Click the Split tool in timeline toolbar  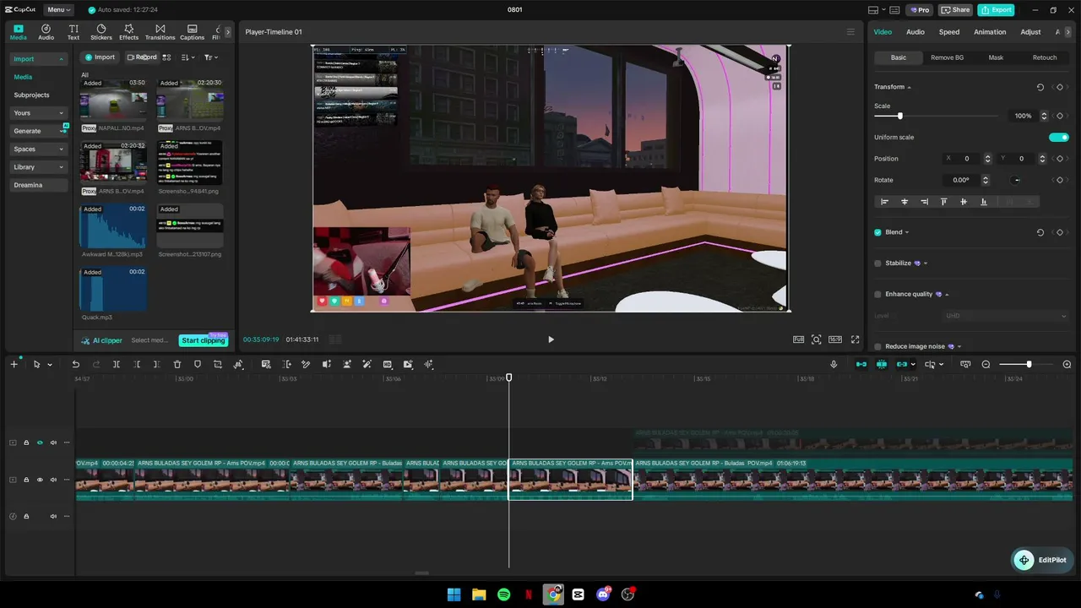[117, 364]
